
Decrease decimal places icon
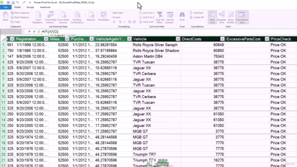click(134, 22)
